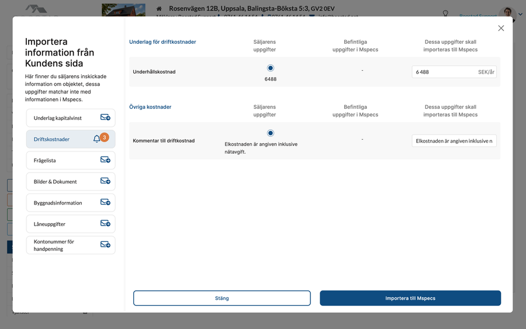Open the Driftskostnader section
526x329 pixels.
tap(71, 139)
